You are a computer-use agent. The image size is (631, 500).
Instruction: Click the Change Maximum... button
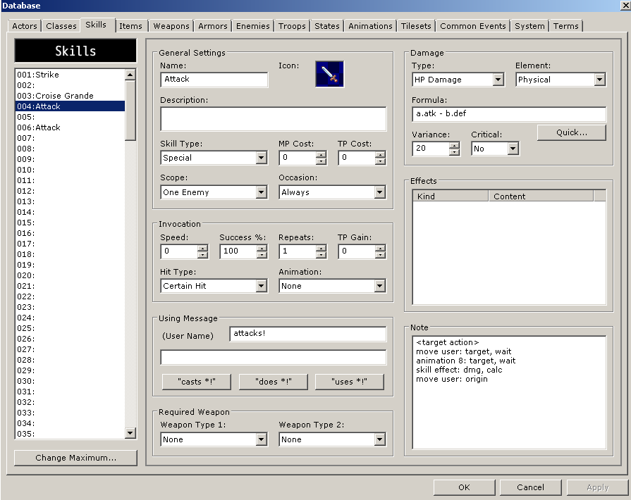click(x=75, y=458)
